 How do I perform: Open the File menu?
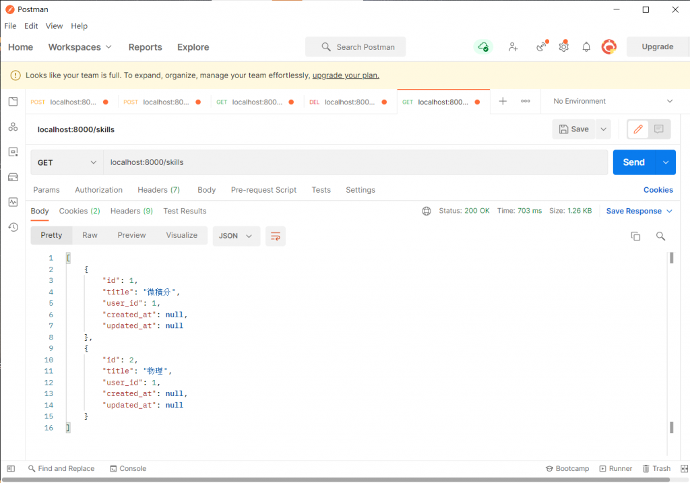click(10, 26)
